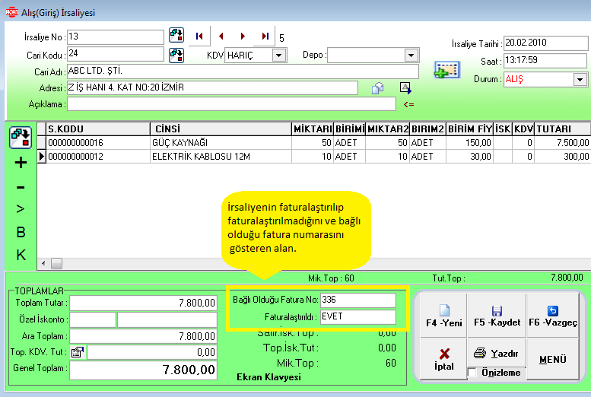Click the minus icon to delete row
Image resolution: width=591 pixels, height=397 pixels.
point(21,187)
